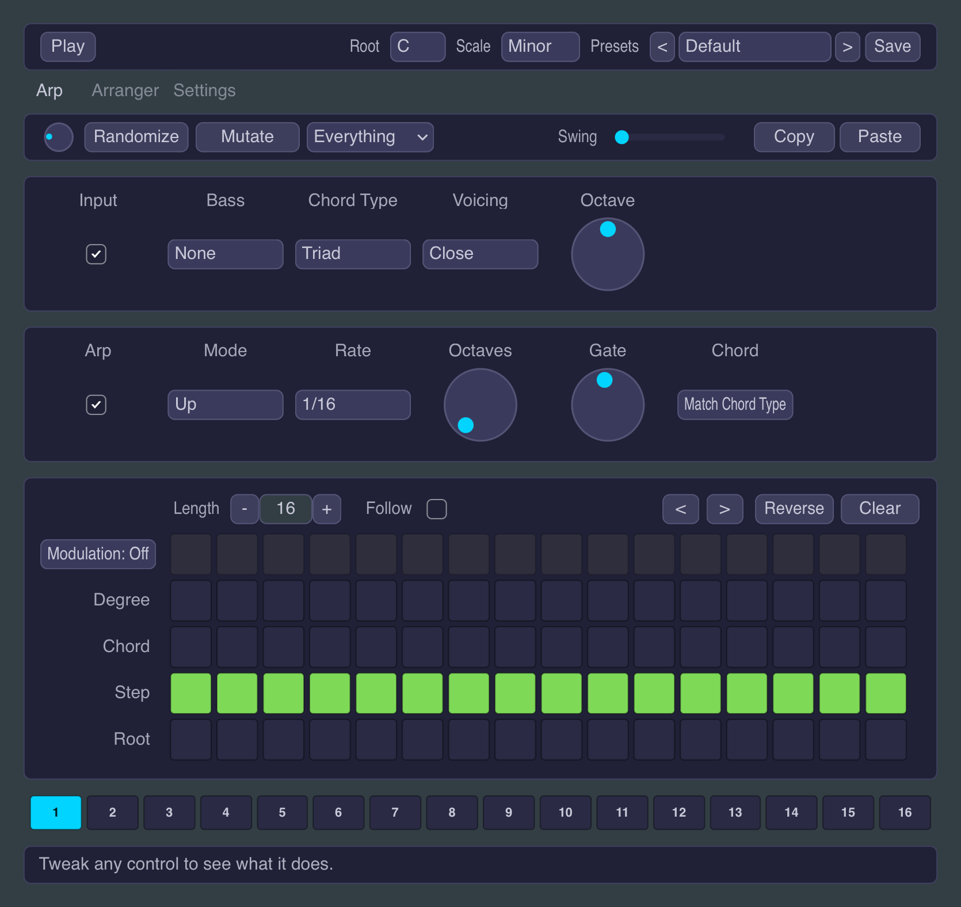Save the current preset
This screenshot has width=961, height=907.
(x=893, y=47)
